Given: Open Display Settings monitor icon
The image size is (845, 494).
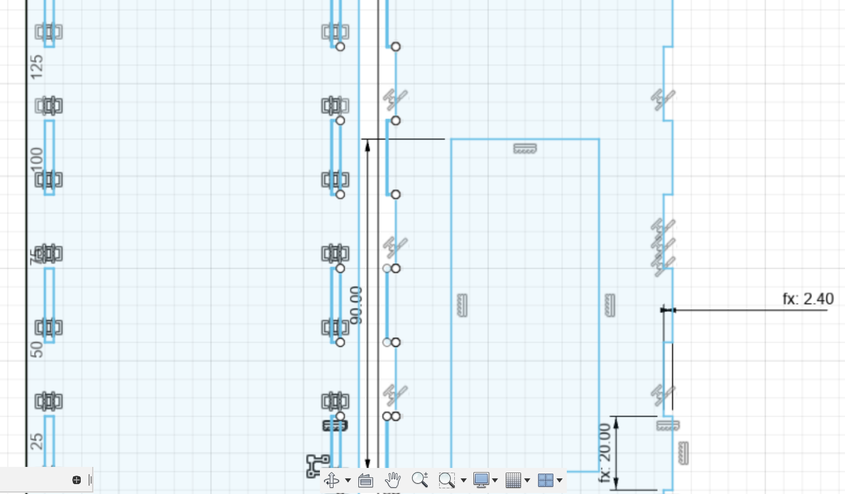Looking at the screenshot, I should pos(481,480).
